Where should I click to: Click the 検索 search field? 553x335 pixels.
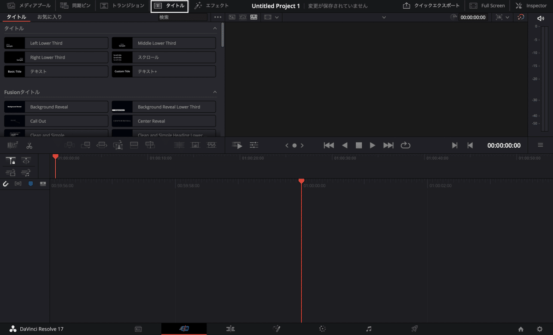[182, 17]
